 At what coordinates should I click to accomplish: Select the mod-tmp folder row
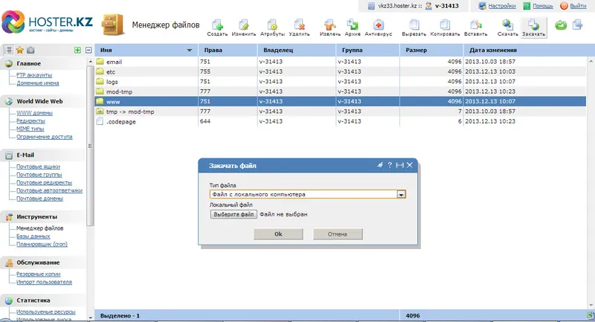(341, 91)
